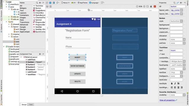Viewport: 189px width, 106px height.
Task: Show blueprint view only icon
Action: pos(50,3)
